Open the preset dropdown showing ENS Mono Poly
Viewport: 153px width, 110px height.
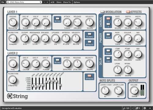24,2
